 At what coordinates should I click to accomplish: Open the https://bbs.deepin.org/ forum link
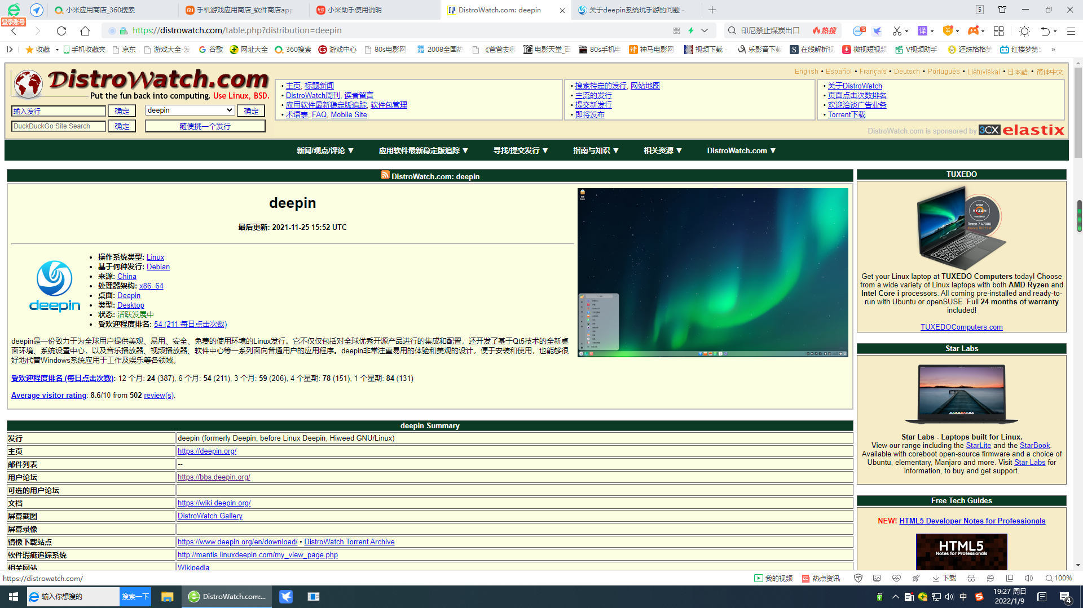point(213,477)
